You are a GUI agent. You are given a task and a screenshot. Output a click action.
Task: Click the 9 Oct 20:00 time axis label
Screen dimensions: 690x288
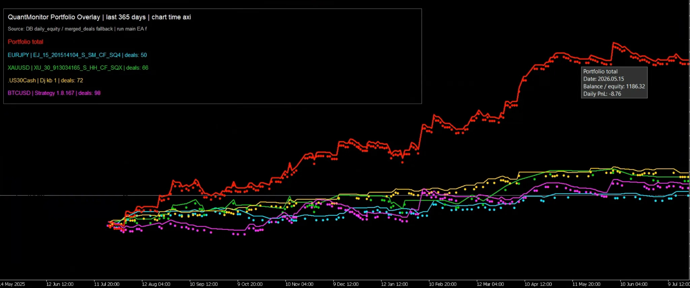pyautogui.click(x=250, y=284)
